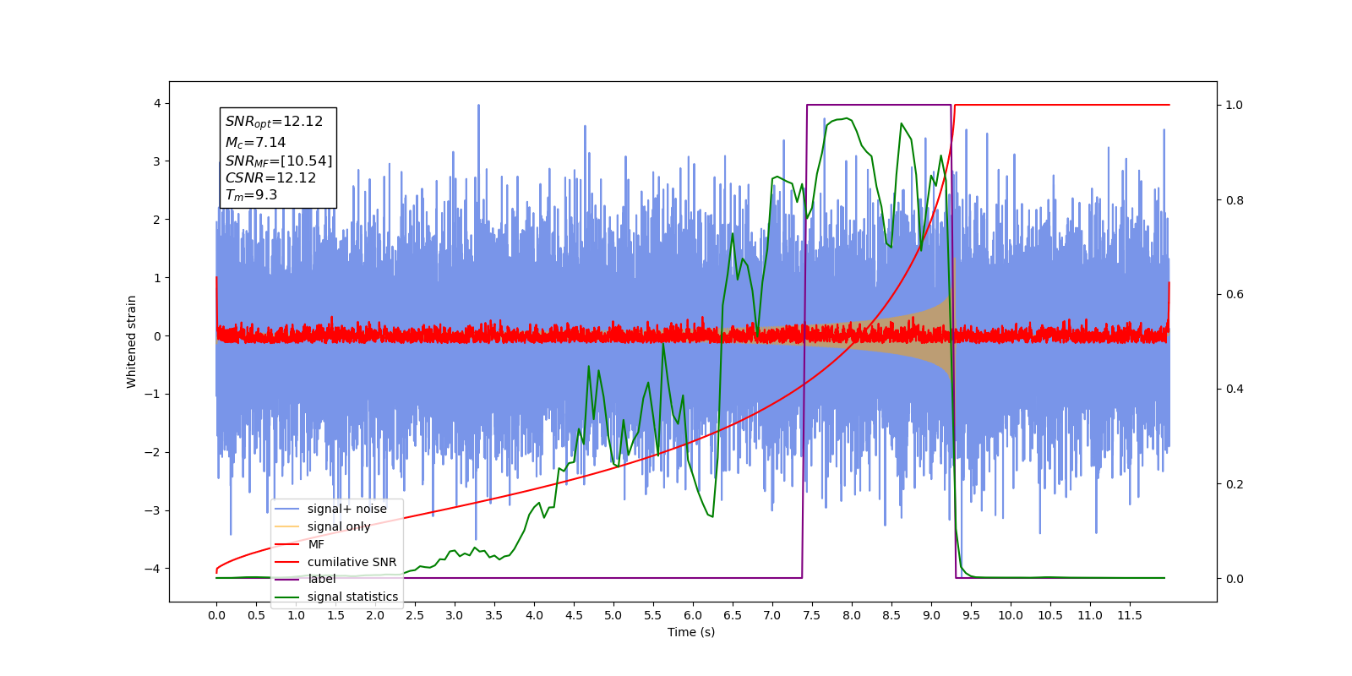
Task: Click the SNRMF=[10.54] annotation text
Action: click(x=279, y=161)
